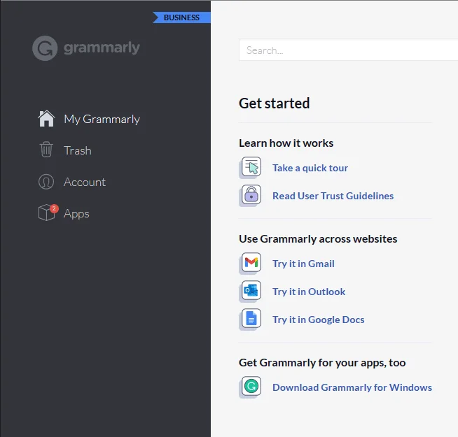
Task: Click the grammarly wordmark text
Action: tap(102, 48)
